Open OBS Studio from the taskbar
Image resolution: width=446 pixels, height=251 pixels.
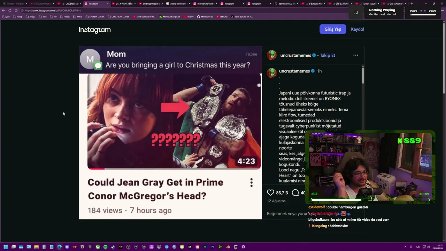click(128, 247)
